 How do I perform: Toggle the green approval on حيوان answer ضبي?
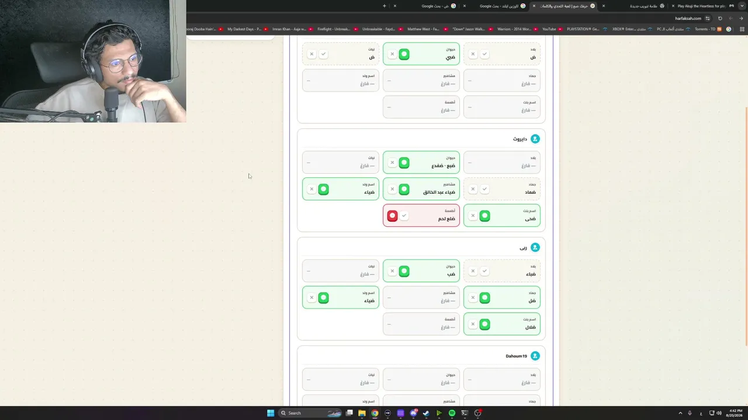click(x=404, y=54)
